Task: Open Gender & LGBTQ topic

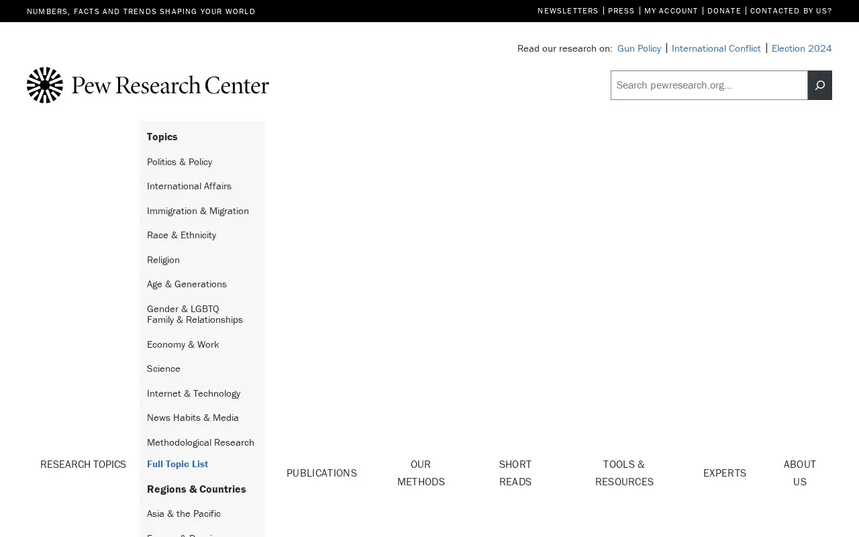Action: pos(183,309)
